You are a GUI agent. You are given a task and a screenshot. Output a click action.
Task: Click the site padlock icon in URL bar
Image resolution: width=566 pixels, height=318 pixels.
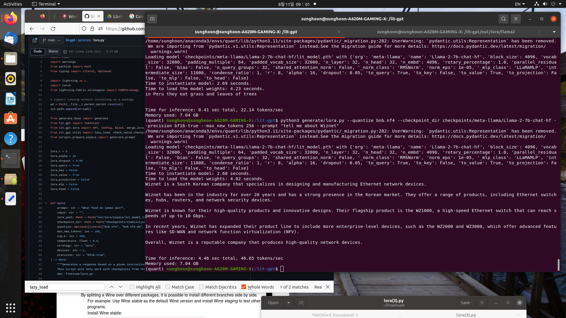click(x=92, y=29)
